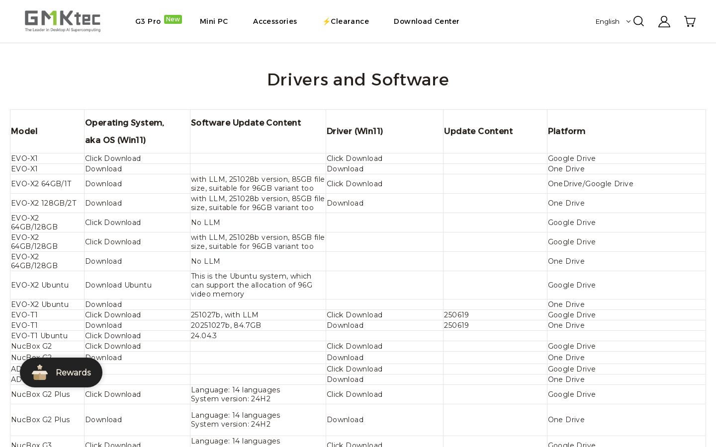Click OS Click Download for EVO-T1 Google Drive
Viewport: 716px width, 447px height.
pos(113,315)
